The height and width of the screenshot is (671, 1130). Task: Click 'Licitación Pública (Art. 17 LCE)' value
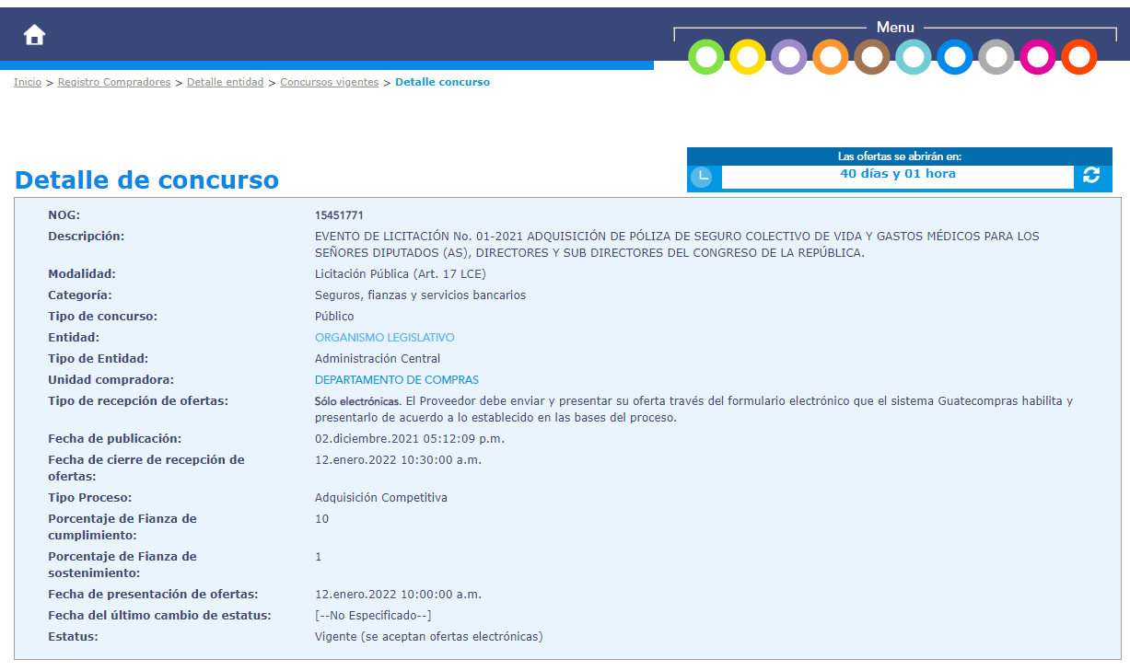coord(401,274)
